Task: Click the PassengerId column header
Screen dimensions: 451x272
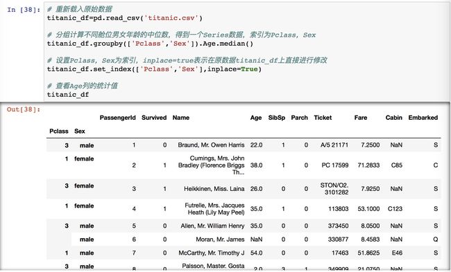Action: (x=118, y=118)
